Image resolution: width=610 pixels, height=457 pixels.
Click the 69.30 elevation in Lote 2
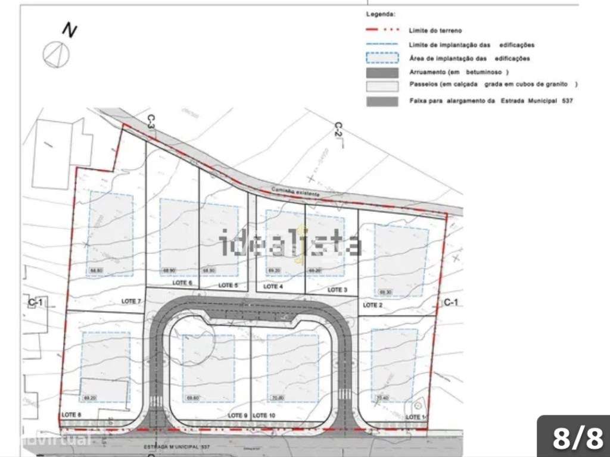point(384,292)
